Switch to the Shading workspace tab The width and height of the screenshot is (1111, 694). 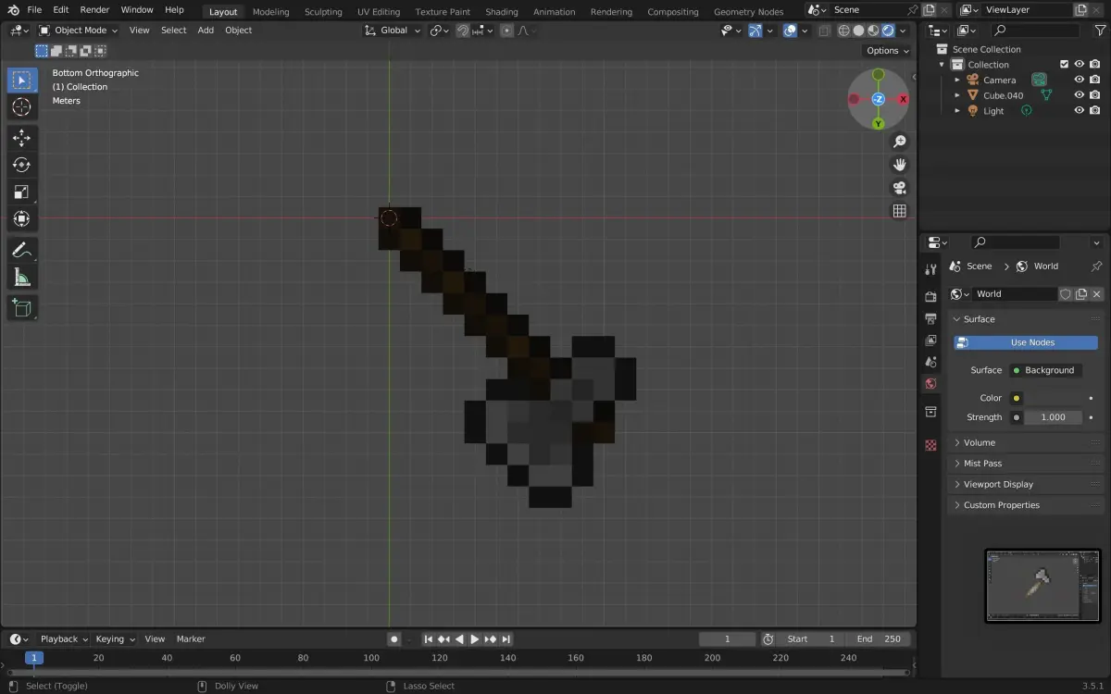click(502, 12)
